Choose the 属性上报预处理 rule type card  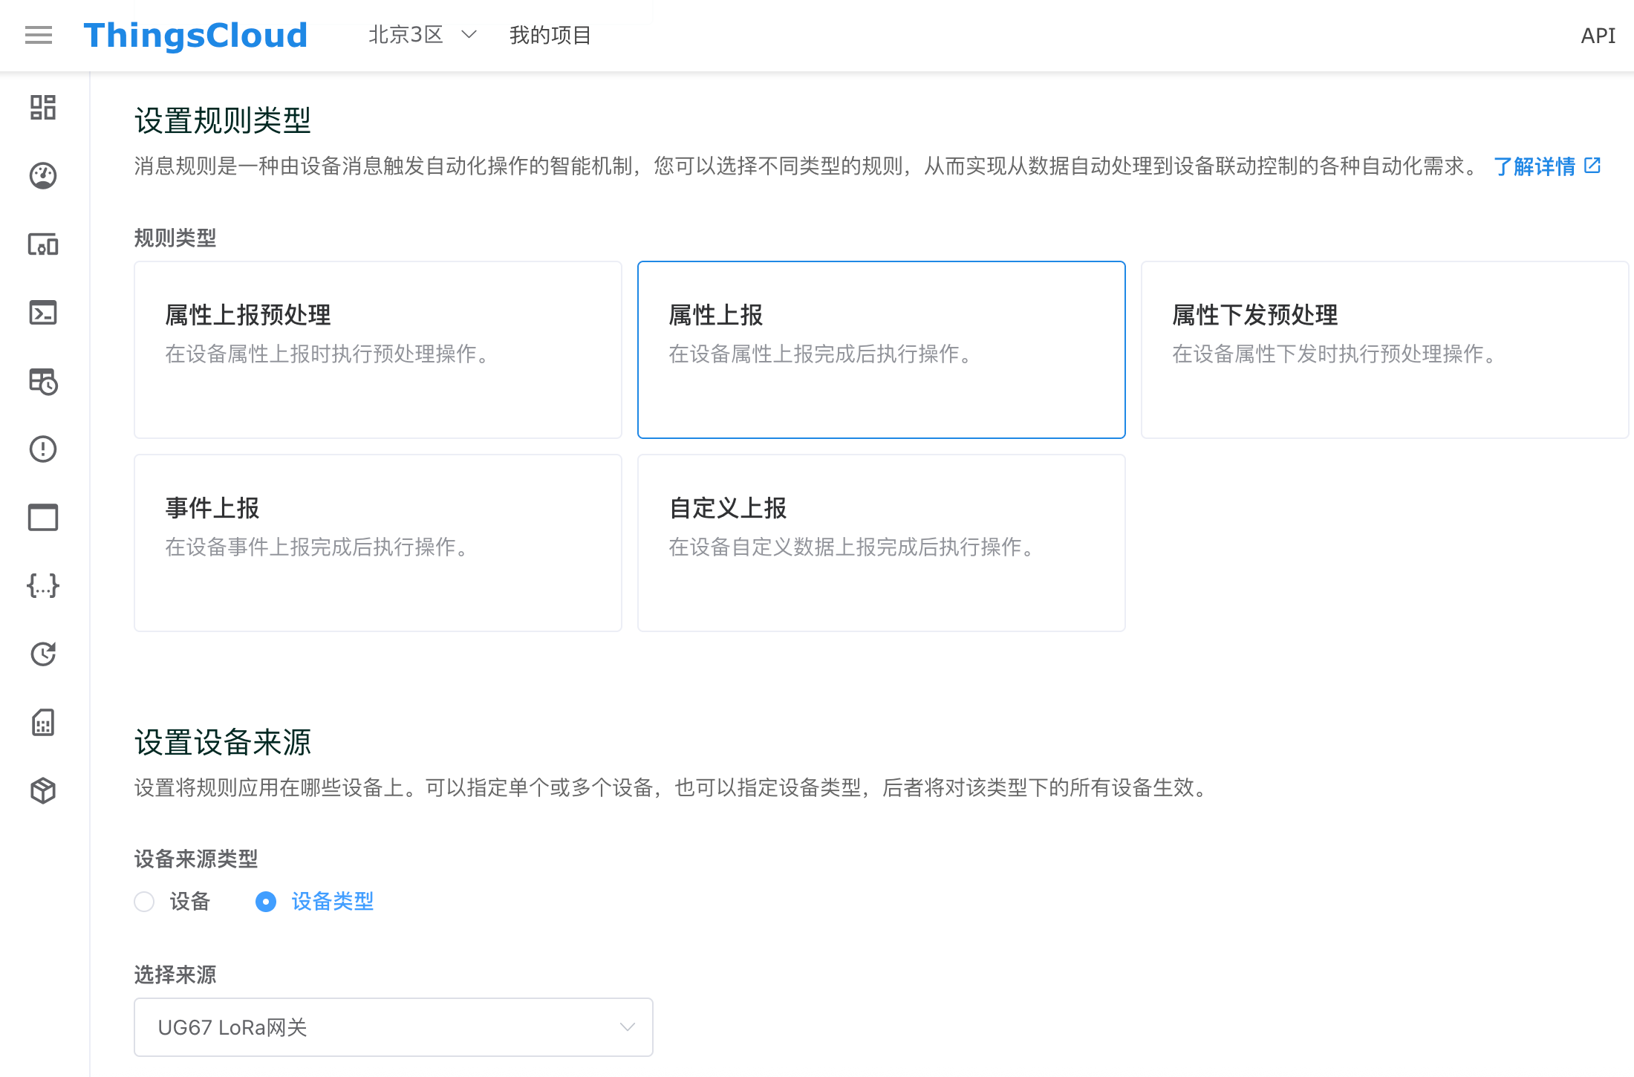coord(377,349)
